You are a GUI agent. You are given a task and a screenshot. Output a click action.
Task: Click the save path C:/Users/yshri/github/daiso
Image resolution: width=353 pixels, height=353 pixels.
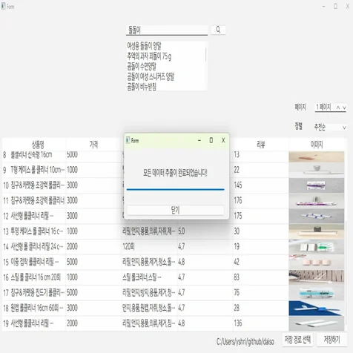click(245, 342)
